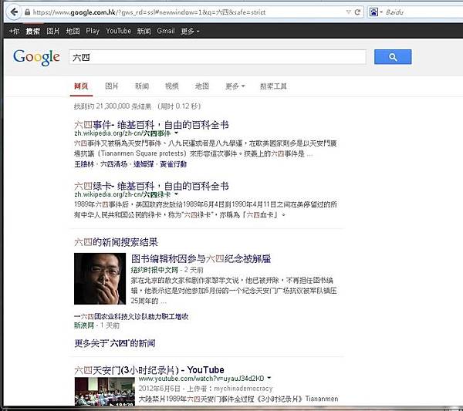463x411 pixels.
Task: Click 更多关于'六四'的新闻 link
Action: [114, 343]
